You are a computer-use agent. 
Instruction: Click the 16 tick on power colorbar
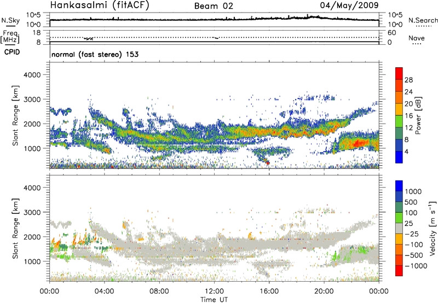(408, 116)
